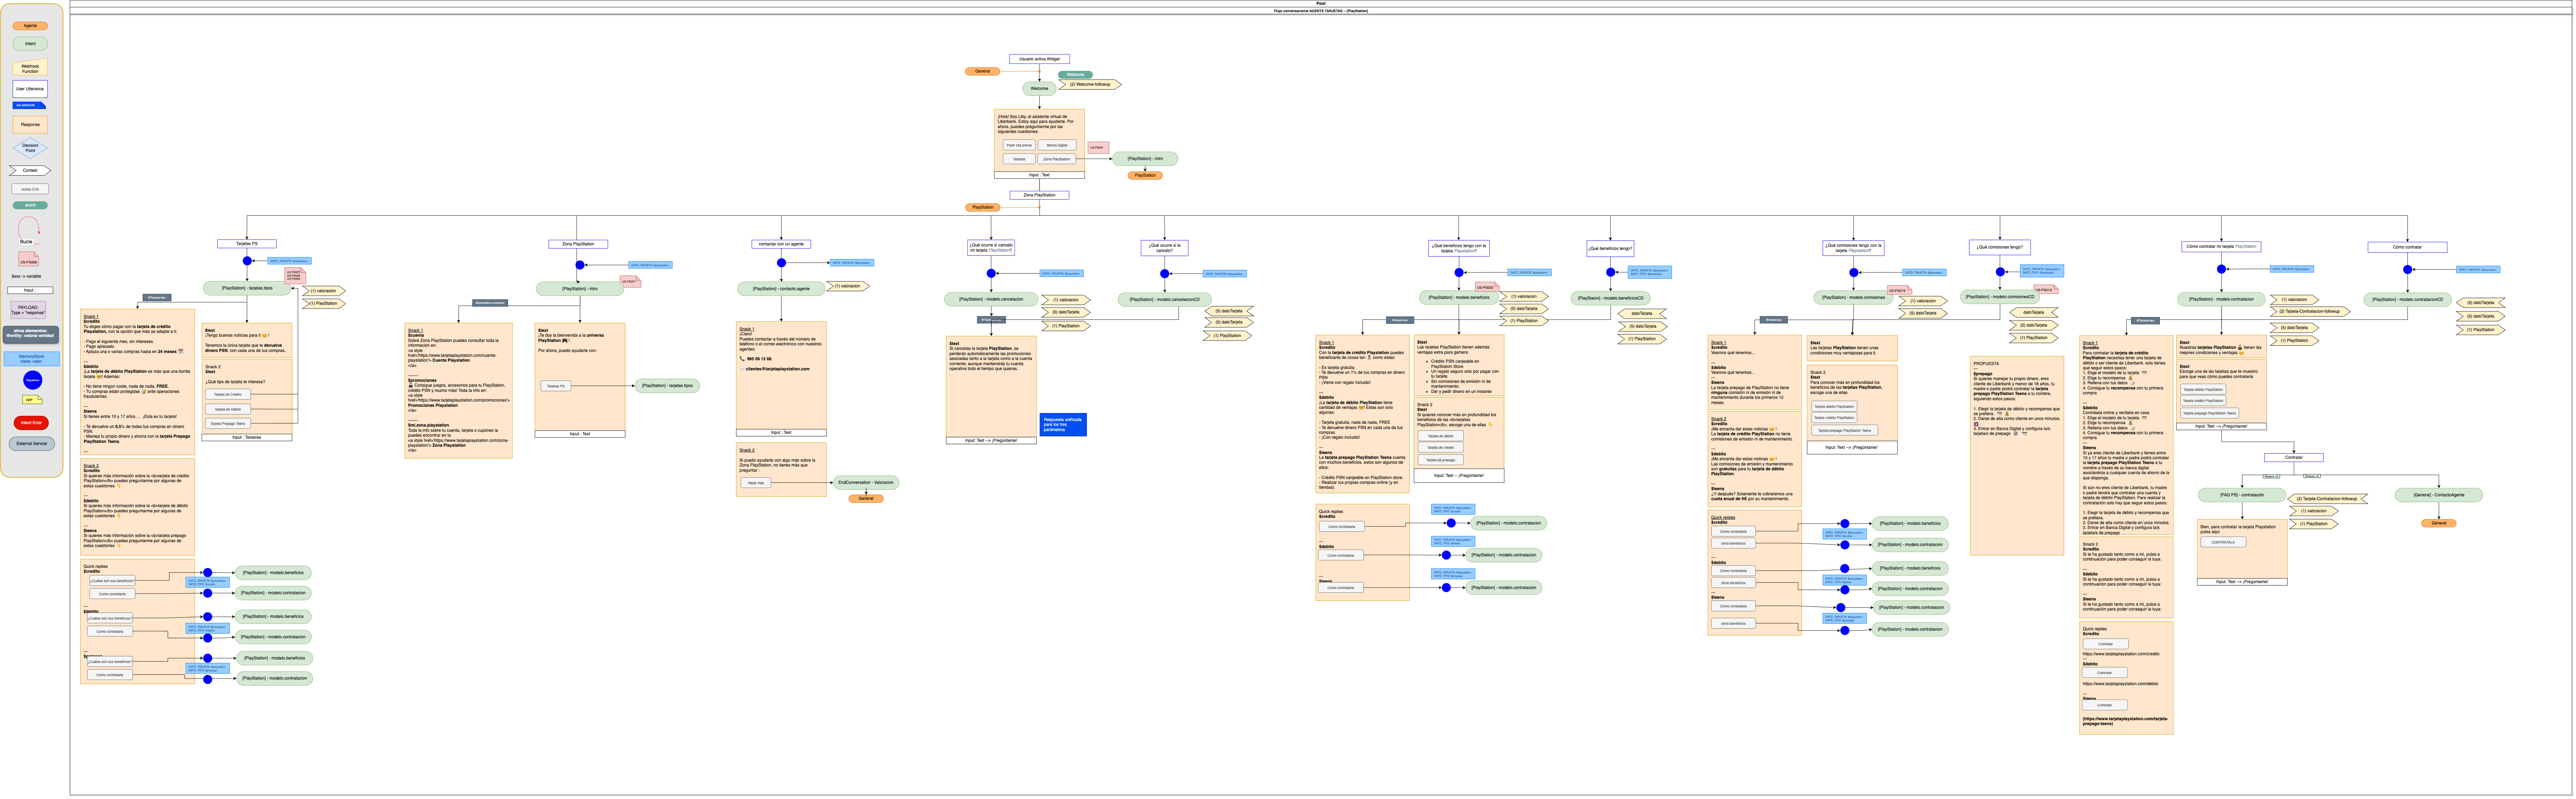Click the 'Nada más' quick reply button
2576x799 pixels.
pyautogui.click(x=755, y=483)
